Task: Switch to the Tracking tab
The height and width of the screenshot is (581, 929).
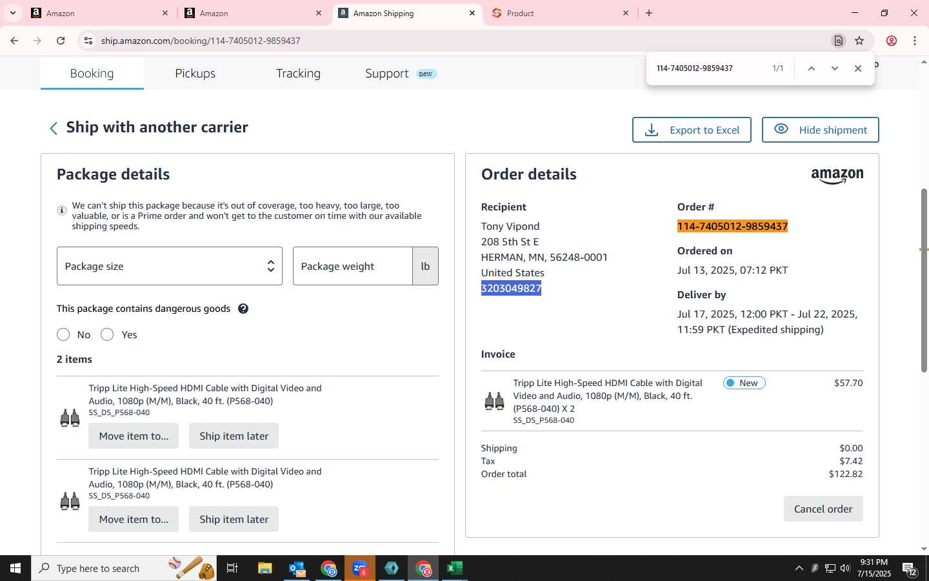Action: click(298, 74)
